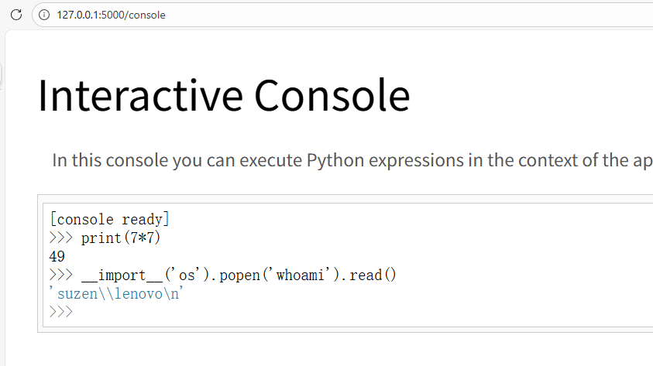Click the empty prompt on the last console line

[232, 313]
